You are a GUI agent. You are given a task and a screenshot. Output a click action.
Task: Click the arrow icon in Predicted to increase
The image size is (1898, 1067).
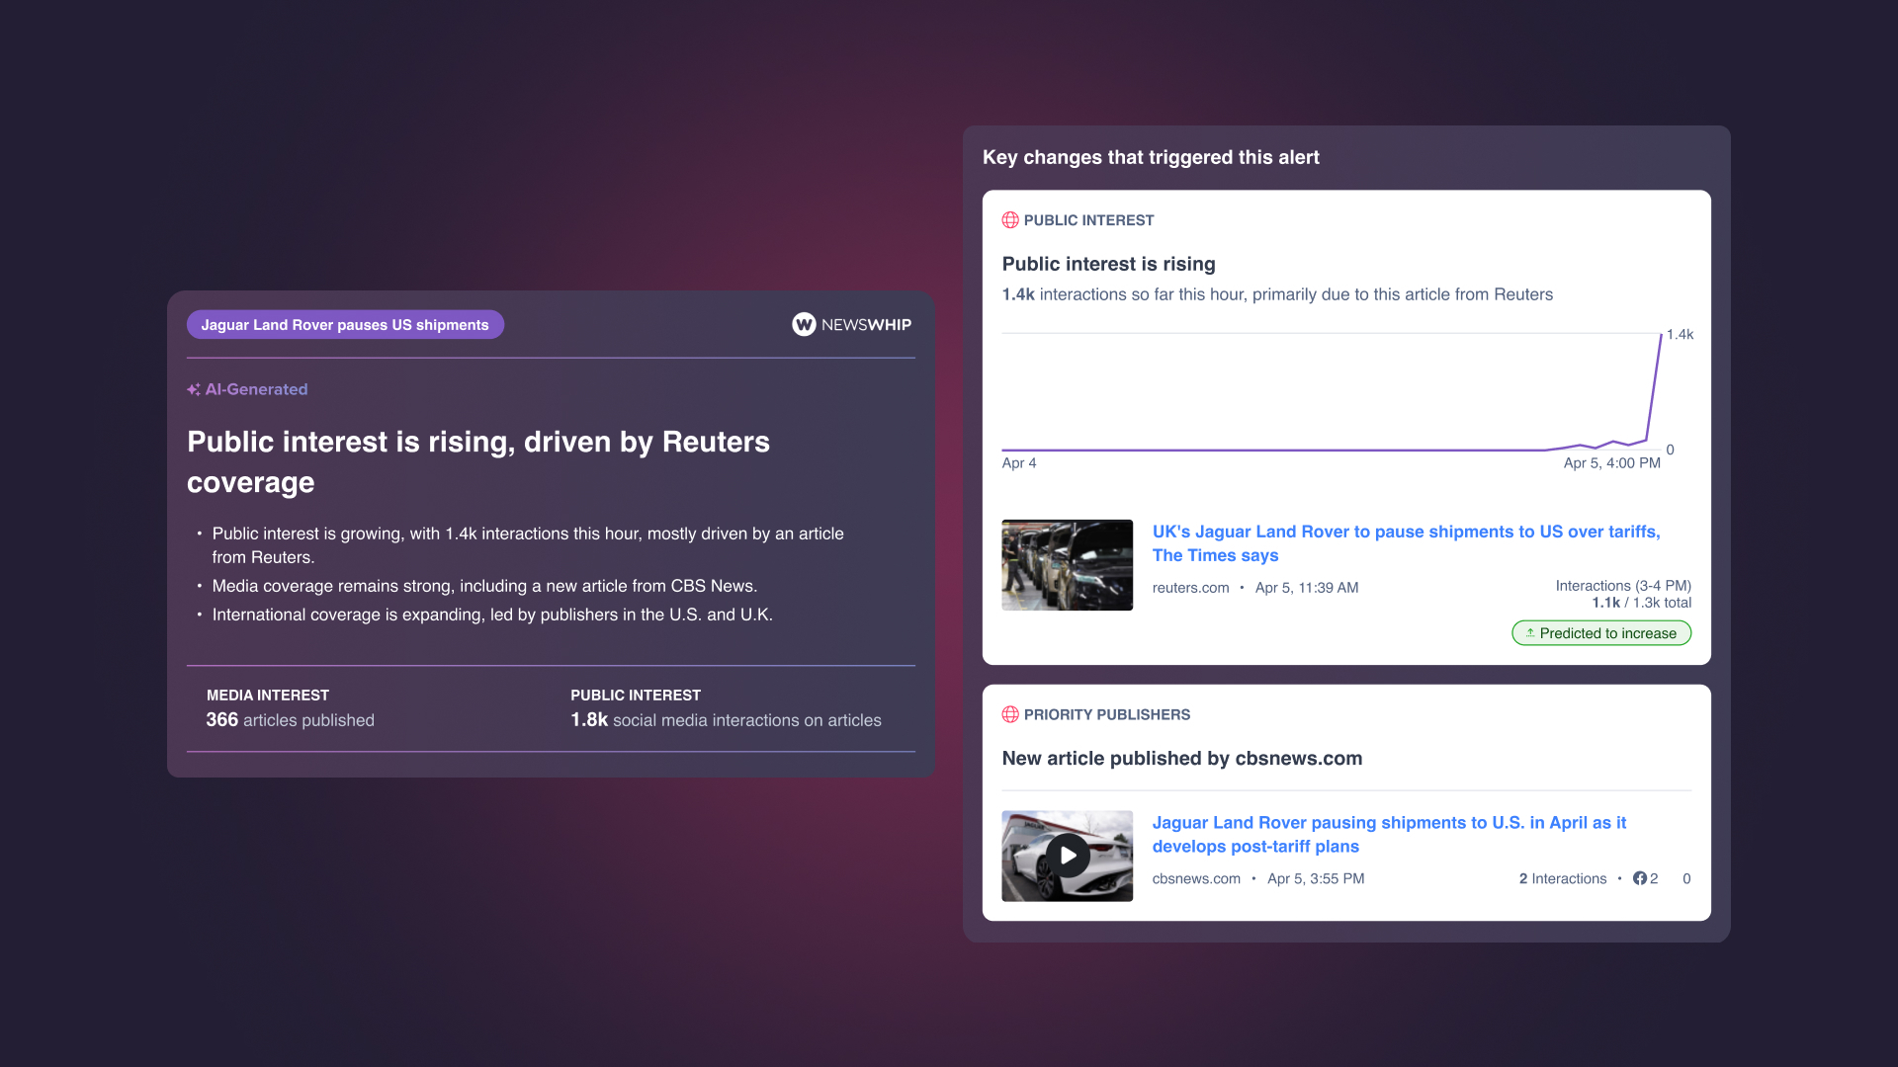point(1530,633)
